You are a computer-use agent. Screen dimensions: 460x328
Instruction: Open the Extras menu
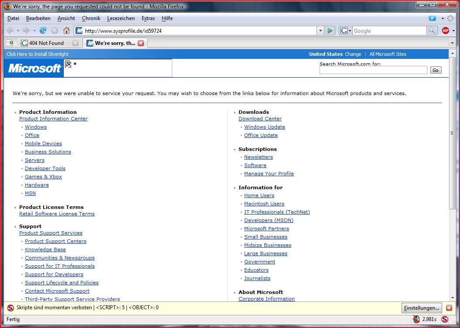pos(148,18)
